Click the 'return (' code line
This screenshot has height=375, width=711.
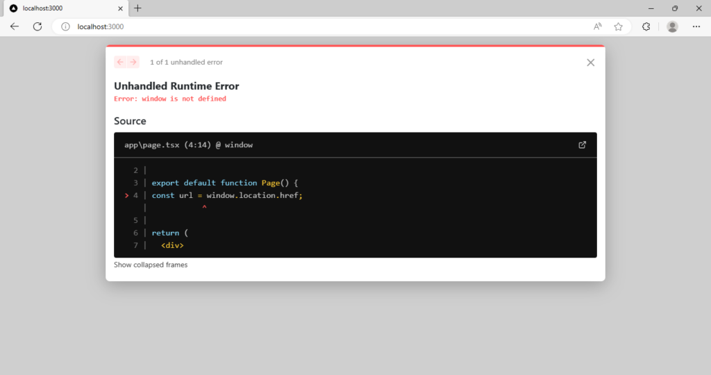(x=170, y=233)
